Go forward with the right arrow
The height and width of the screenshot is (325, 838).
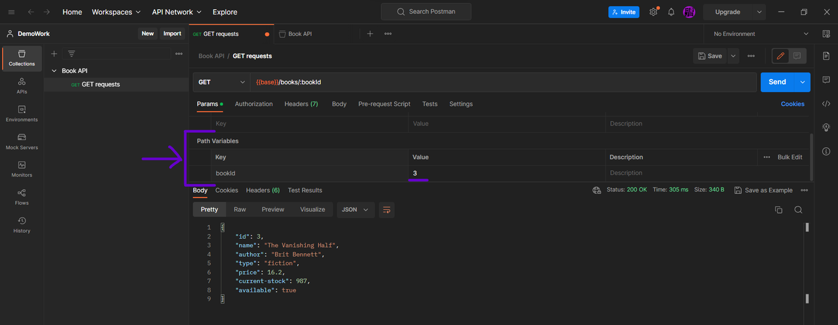coord(47,12)
